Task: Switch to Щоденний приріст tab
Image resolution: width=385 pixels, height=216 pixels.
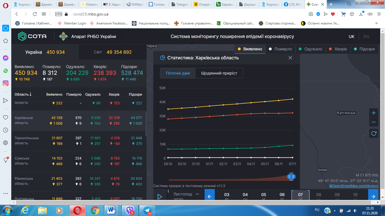Action: (219, 73)
